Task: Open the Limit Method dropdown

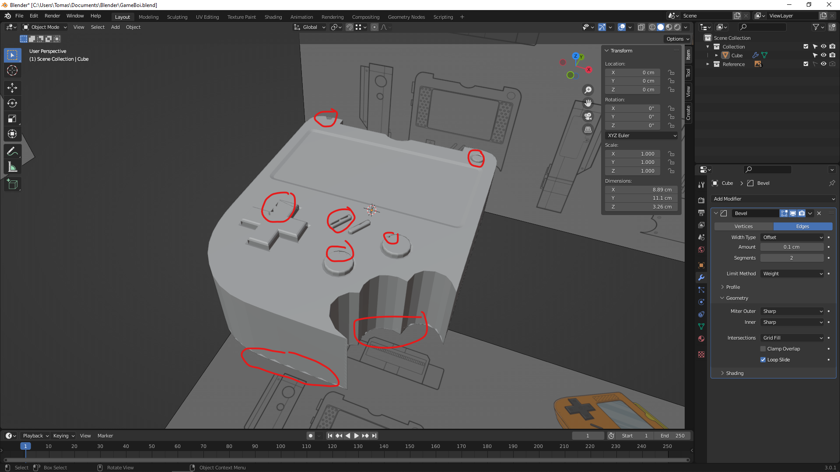Action: [x=792, y=274]
